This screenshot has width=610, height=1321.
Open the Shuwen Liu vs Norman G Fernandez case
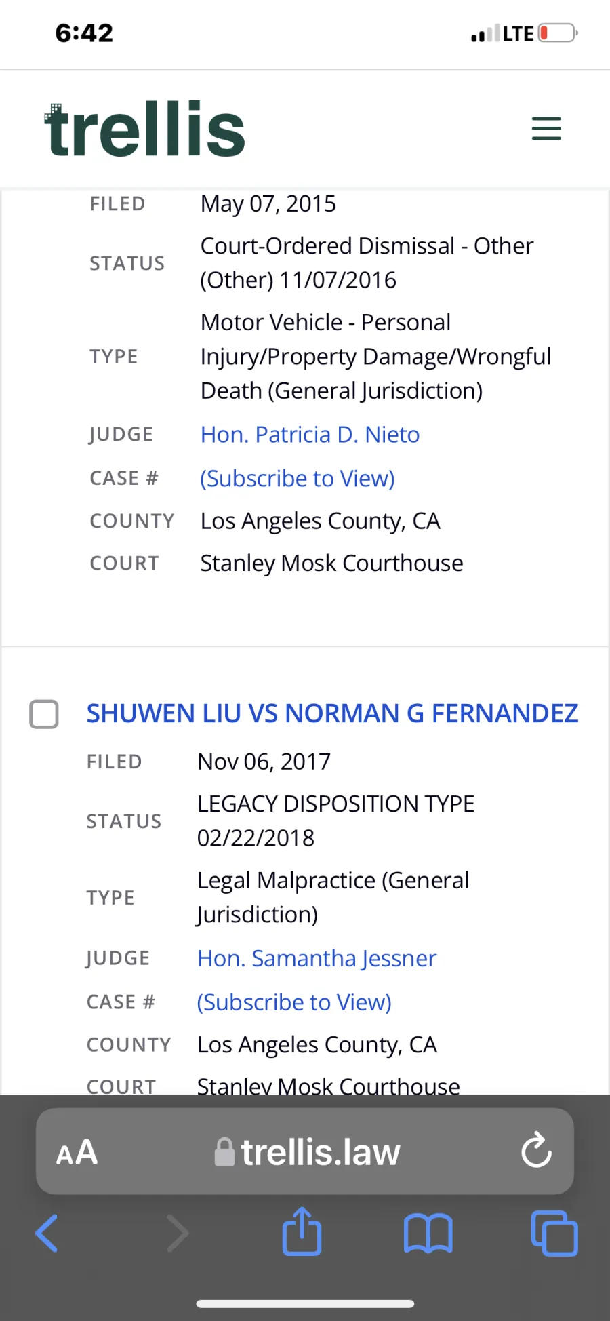click(x=332, y=713)
